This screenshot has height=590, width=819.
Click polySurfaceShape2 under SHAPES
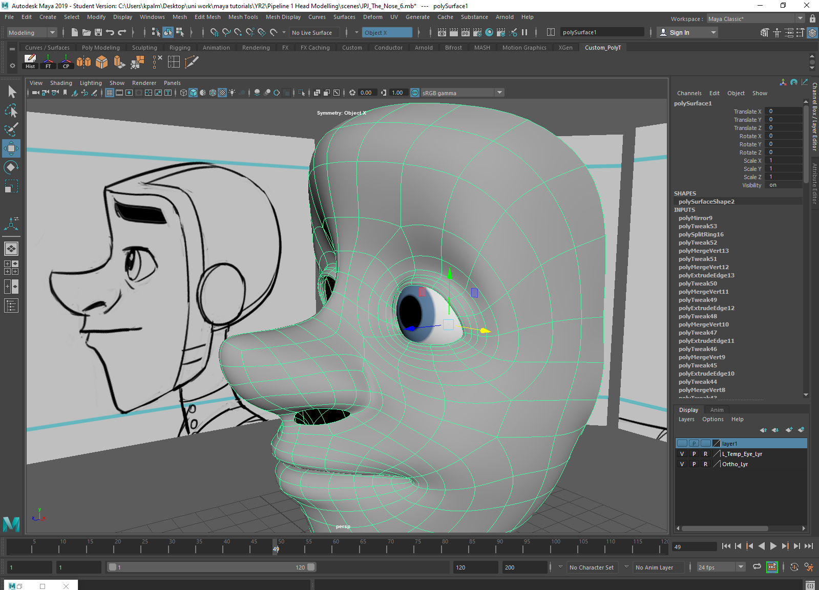pos(706,202)
